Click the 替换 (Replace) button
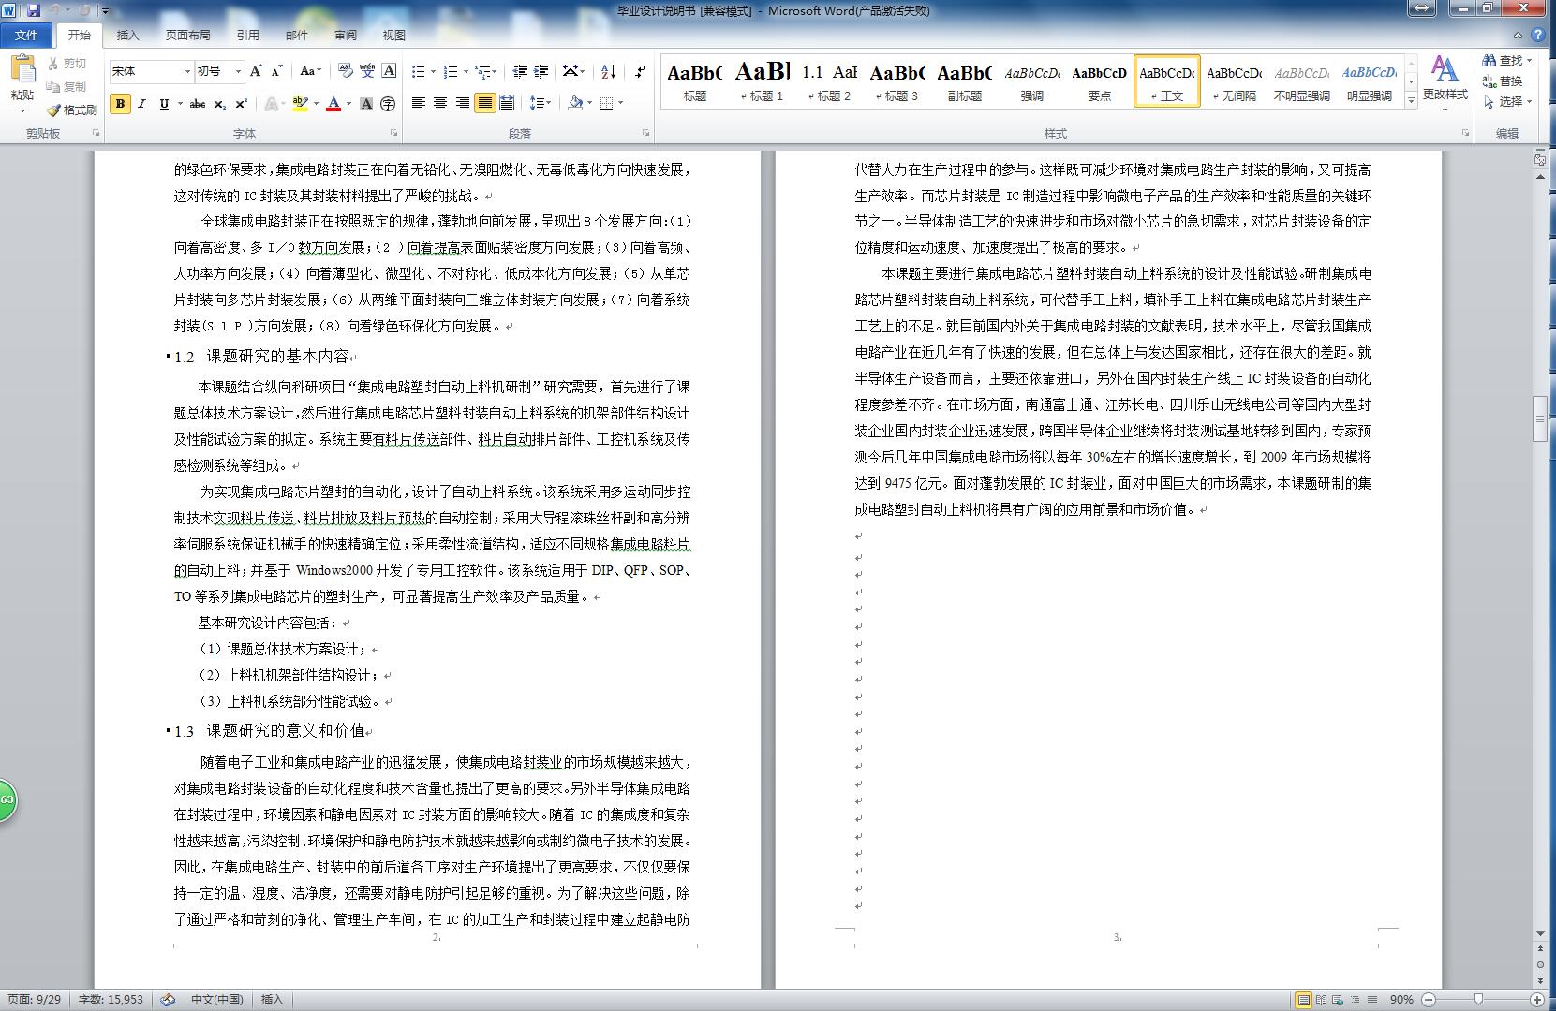Viewport: 1556px width, 1011px height. tap(1504, 81)
